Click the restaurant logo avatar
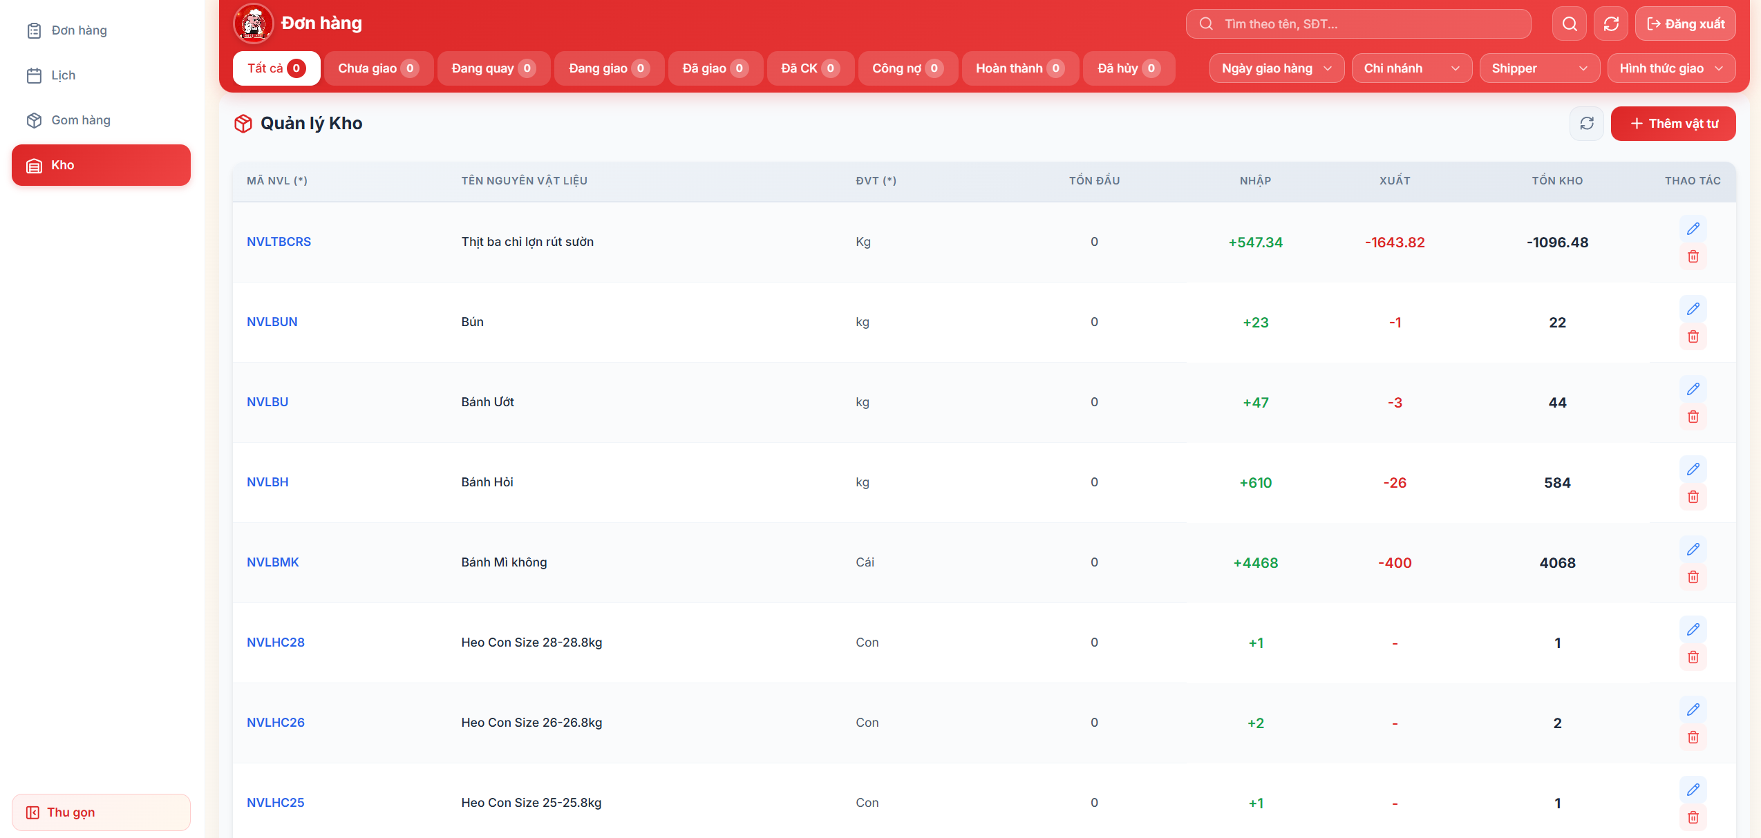Viewport: 1761px width, 838px height. pos(254,23)
